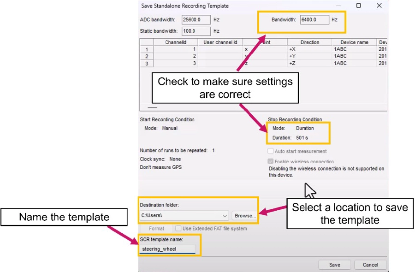Close the Save Standalone Recording Template dialog
The image size is (415, 272).
[379, 6]
